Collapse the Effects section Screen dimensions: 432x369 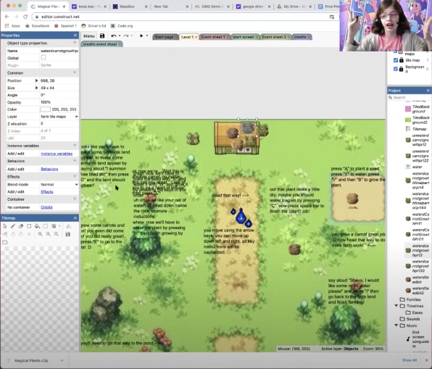point(75,176)
